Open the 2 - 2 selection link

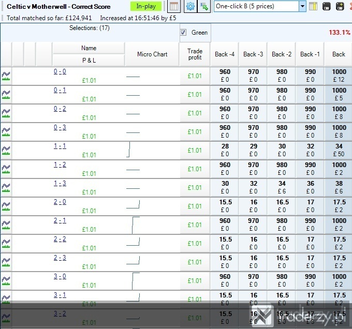click(x=60, y=239)
